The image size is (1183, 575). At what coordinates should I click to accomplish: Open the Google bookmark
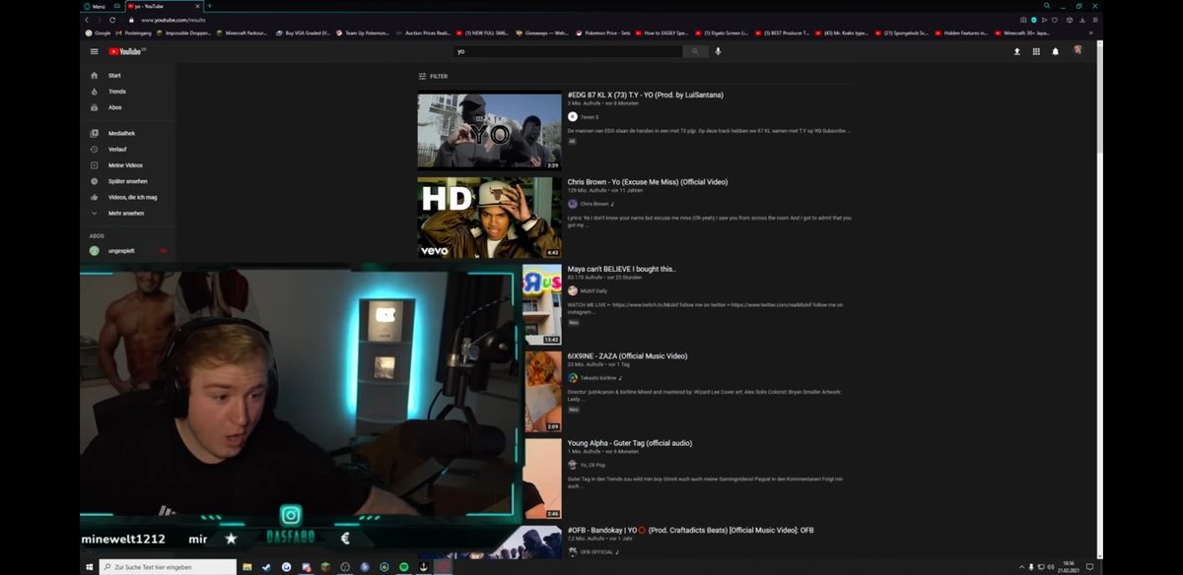pyautogui.click(x=98, y=32)
